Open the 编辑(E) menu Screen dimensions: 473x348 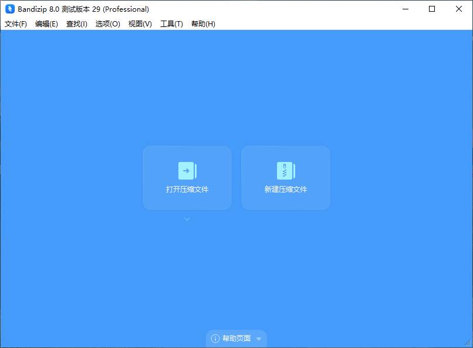[x=46, y=24]
